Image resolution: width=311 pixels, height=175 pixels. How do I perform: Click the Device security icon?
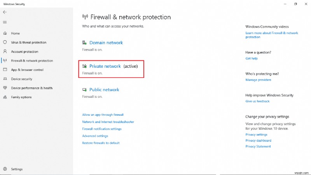click(5, 79)
